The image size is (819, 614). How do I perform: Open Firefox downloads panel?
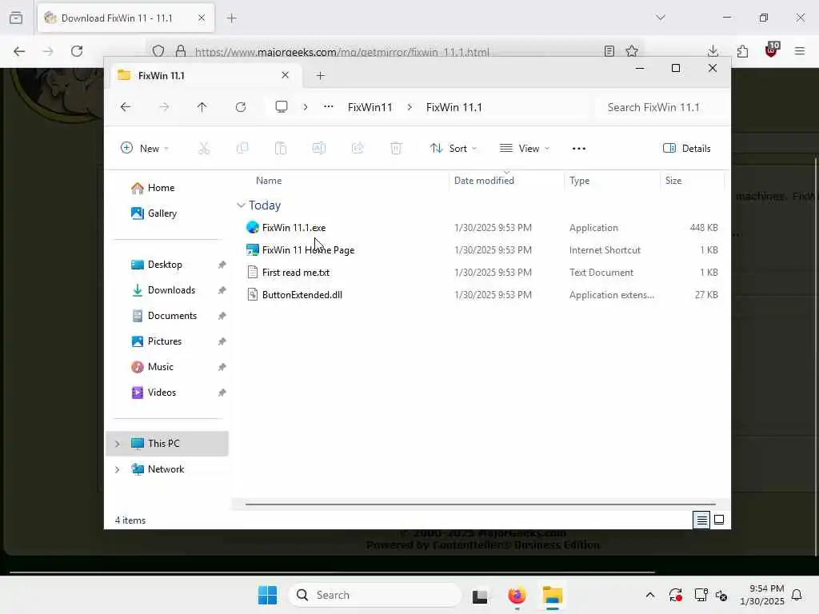(x=713, y=51)
